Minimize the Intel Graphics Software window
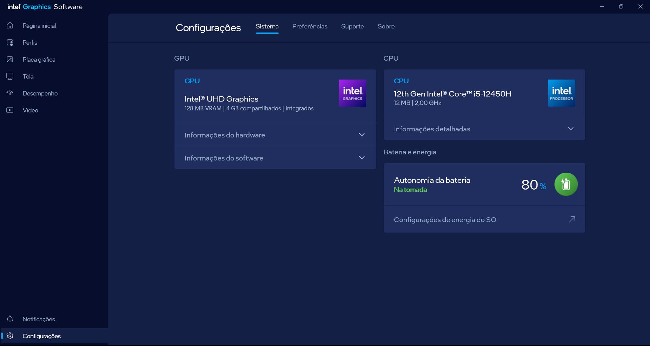The width and height of the screenshot is (650, 346). point(602,6)
